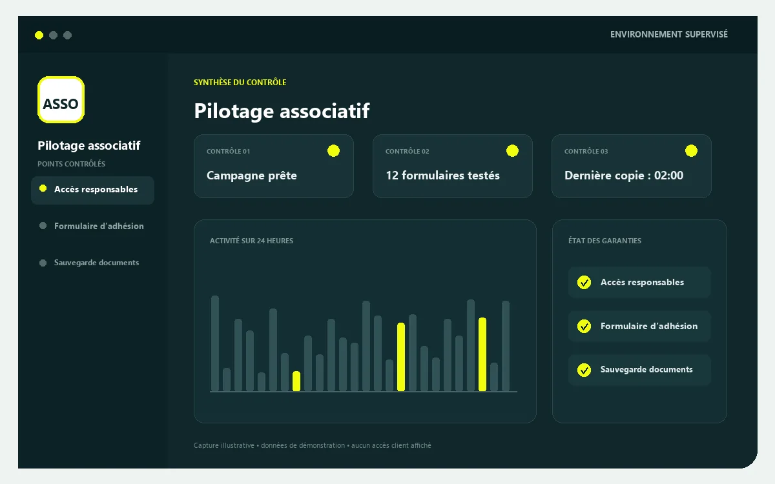Open the Campagne prête card
Viewport: 775px width, 484px height.
click(x=274, y=166)
